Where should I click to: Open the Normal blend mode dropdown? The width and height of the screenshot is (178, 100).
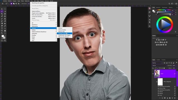click(x=160, y=66)
